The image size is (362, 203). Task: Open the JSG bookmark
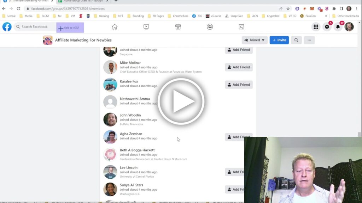click(x=197, y=16)
